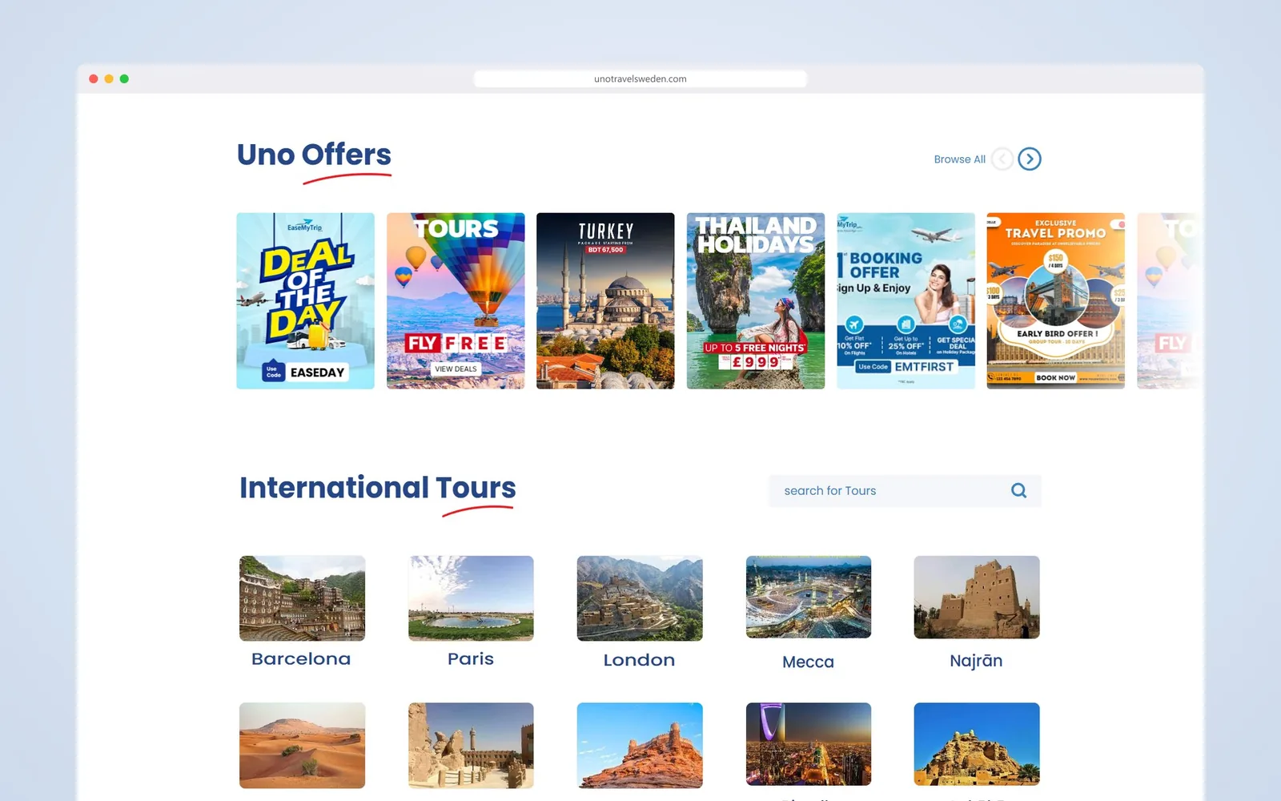
Task: Click the Paris label
Action: [471, 659]
